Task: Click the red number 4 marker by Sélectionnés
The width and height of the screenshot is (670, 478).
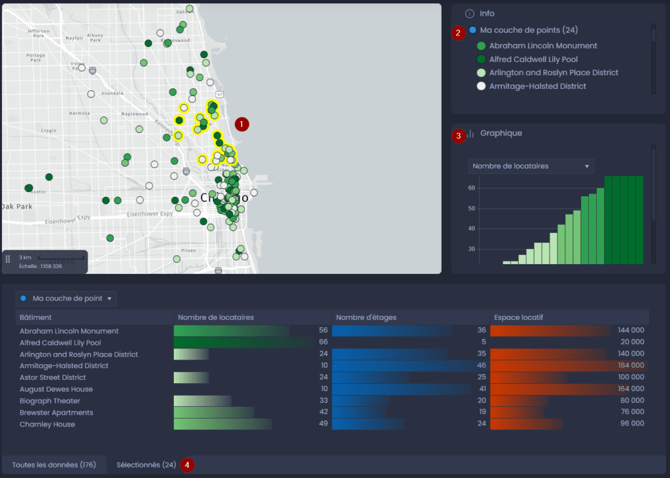Action: coord(187,465)
